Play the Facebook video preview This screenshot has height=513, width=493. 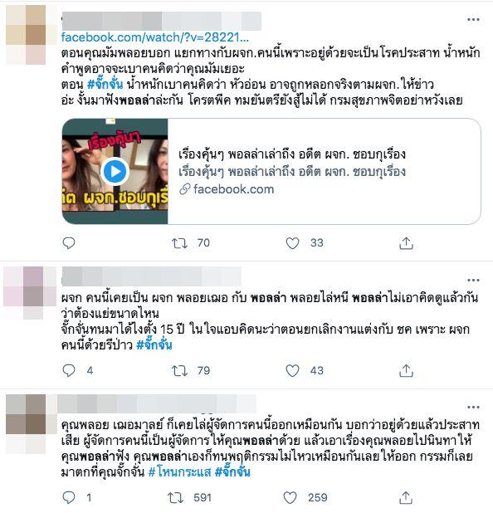[x=115, y=171]
